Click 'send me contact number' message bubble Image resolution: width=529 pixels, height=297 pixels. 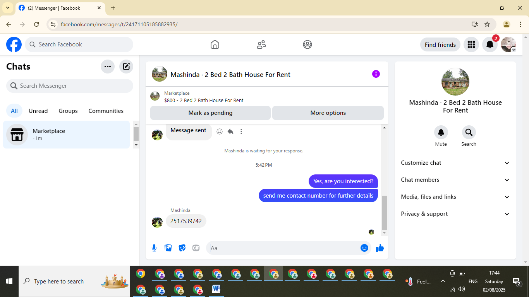[x=318, y=196]
